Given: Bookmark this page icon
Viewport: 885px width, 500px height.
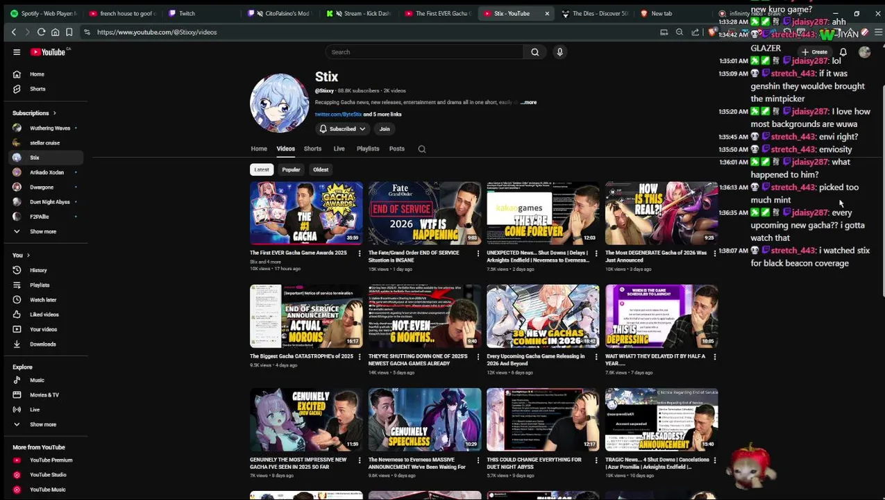Looking at the screenshot, I should 69,32.
